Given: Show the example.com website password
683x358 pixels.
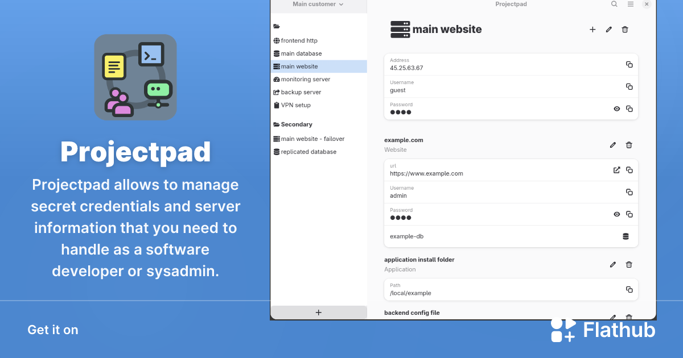Looking at the screenshot, I should click(x=616, y=214).
